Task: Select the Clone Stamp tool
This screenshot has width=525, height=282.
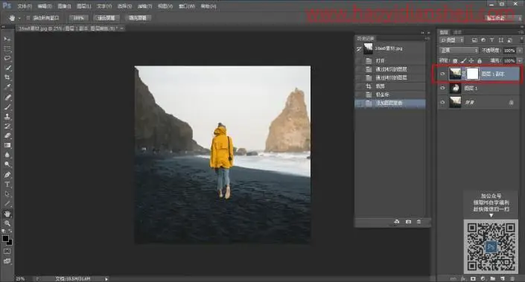Action: tap(7, 117)
